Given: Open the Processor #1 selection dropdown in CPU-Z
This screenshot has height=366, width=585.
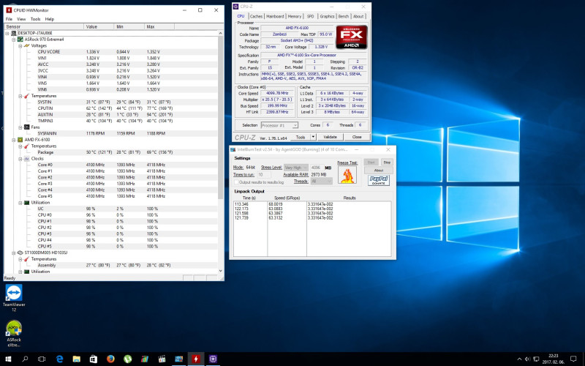Looking at the screenshot, I should [279, 125].
